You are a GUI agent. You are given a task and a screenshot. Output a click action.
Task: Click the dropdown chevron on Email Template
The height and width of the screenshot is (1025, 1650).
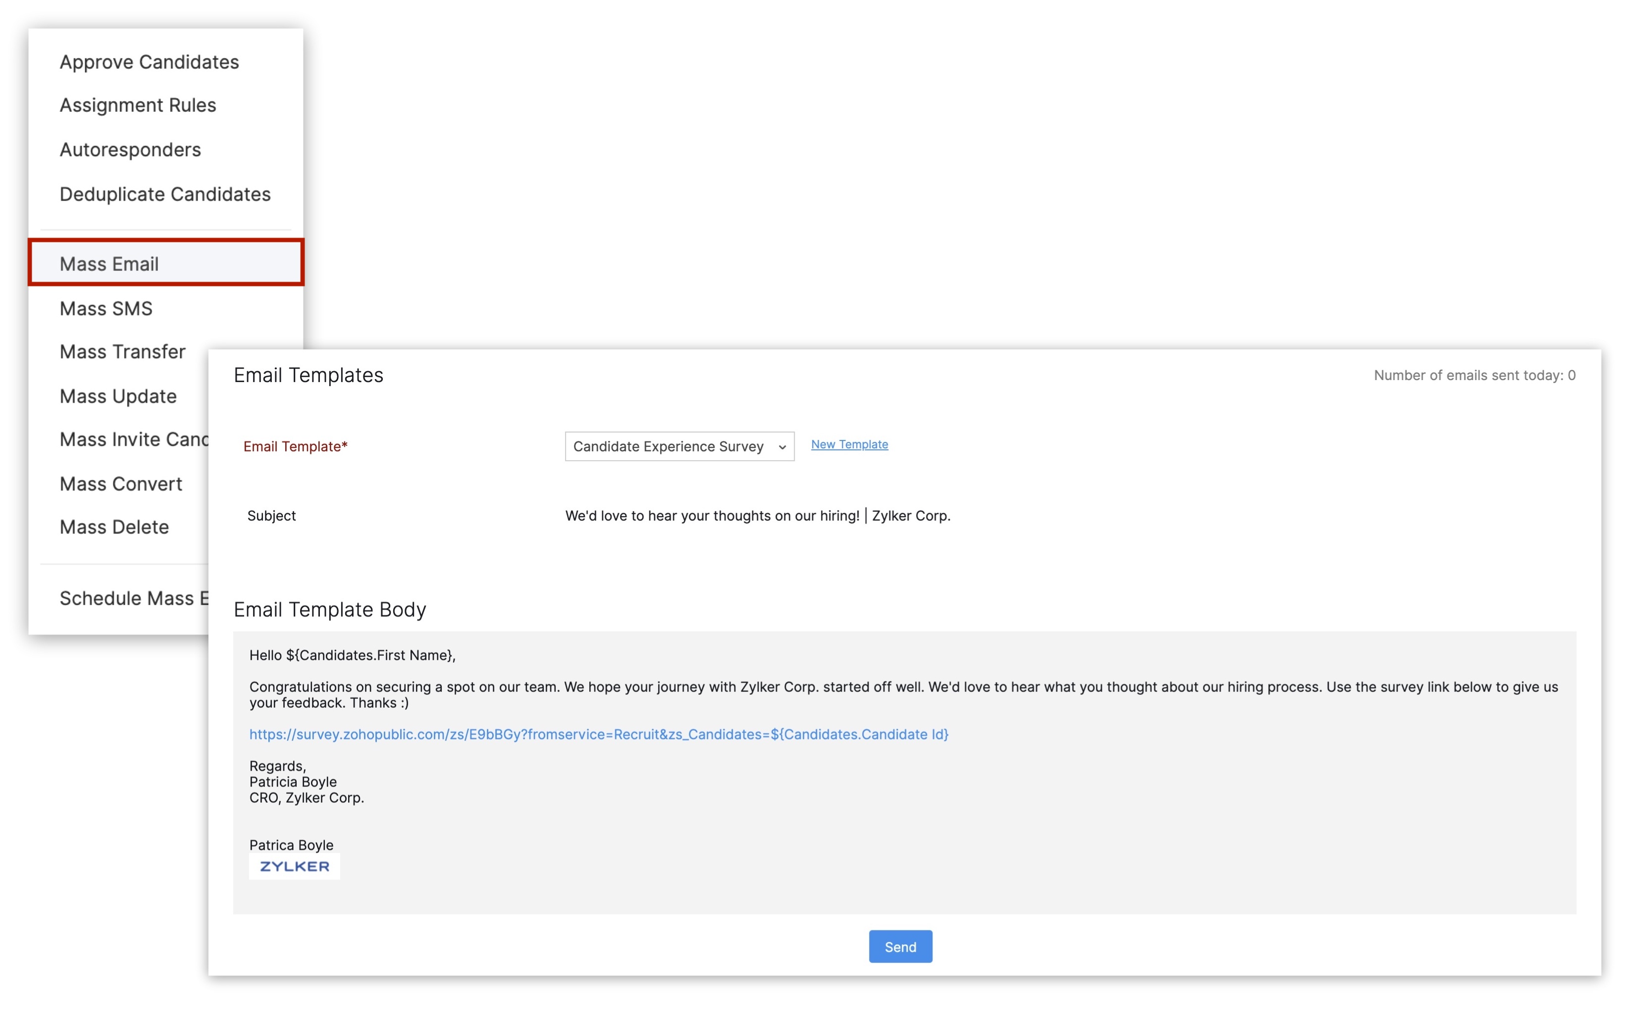[782, 447]
